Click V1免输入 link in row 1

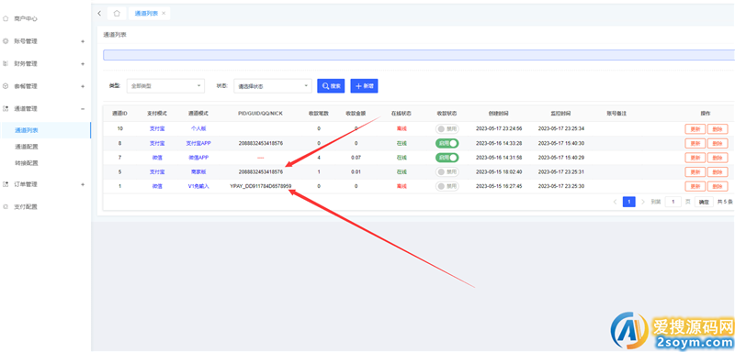click(198, 186)
